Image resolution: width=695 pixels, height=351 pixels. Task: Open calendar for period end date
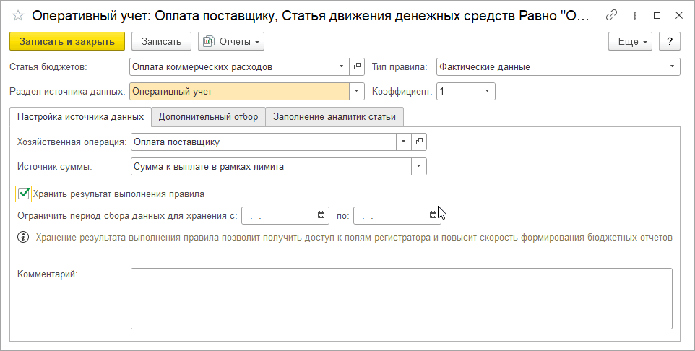pyautogui.click(x=433, y=215)
